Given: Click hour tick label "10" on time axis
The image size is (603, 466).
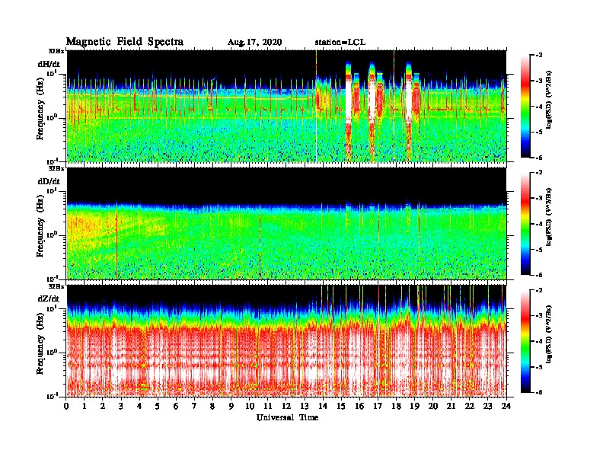Looking at the screenshot, I should pyautogui.click(x=249, y=406).
